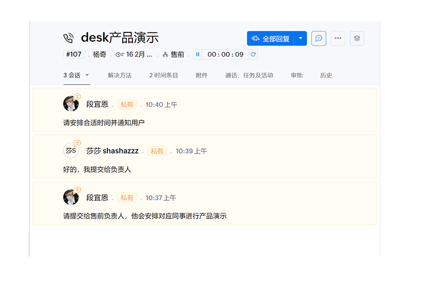
Task: Open the three-dots more actions menu
Action: click(x=338, y=38)
